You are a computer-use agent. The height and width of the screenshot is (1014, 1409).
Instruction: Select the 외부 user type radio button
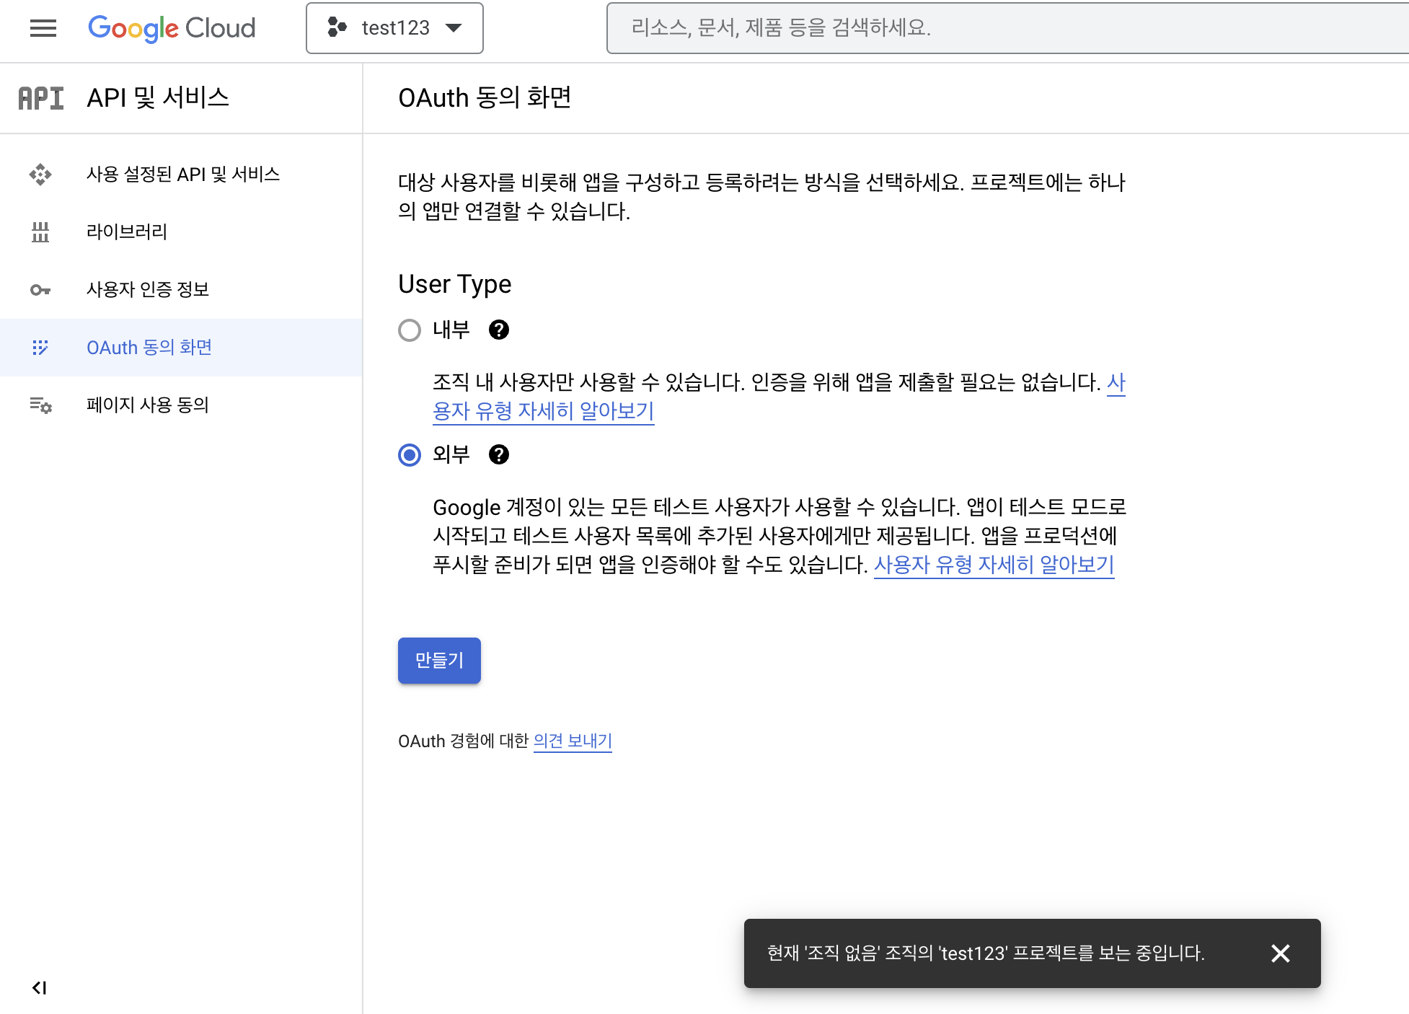(x=410, y=455)
